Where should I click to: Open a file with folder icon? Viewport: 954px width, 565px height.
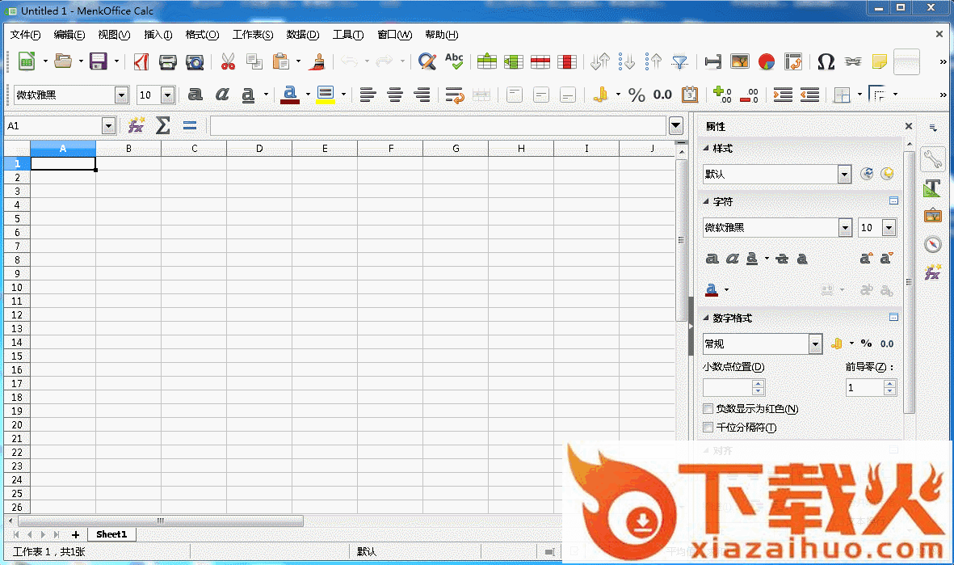(63, 61)
